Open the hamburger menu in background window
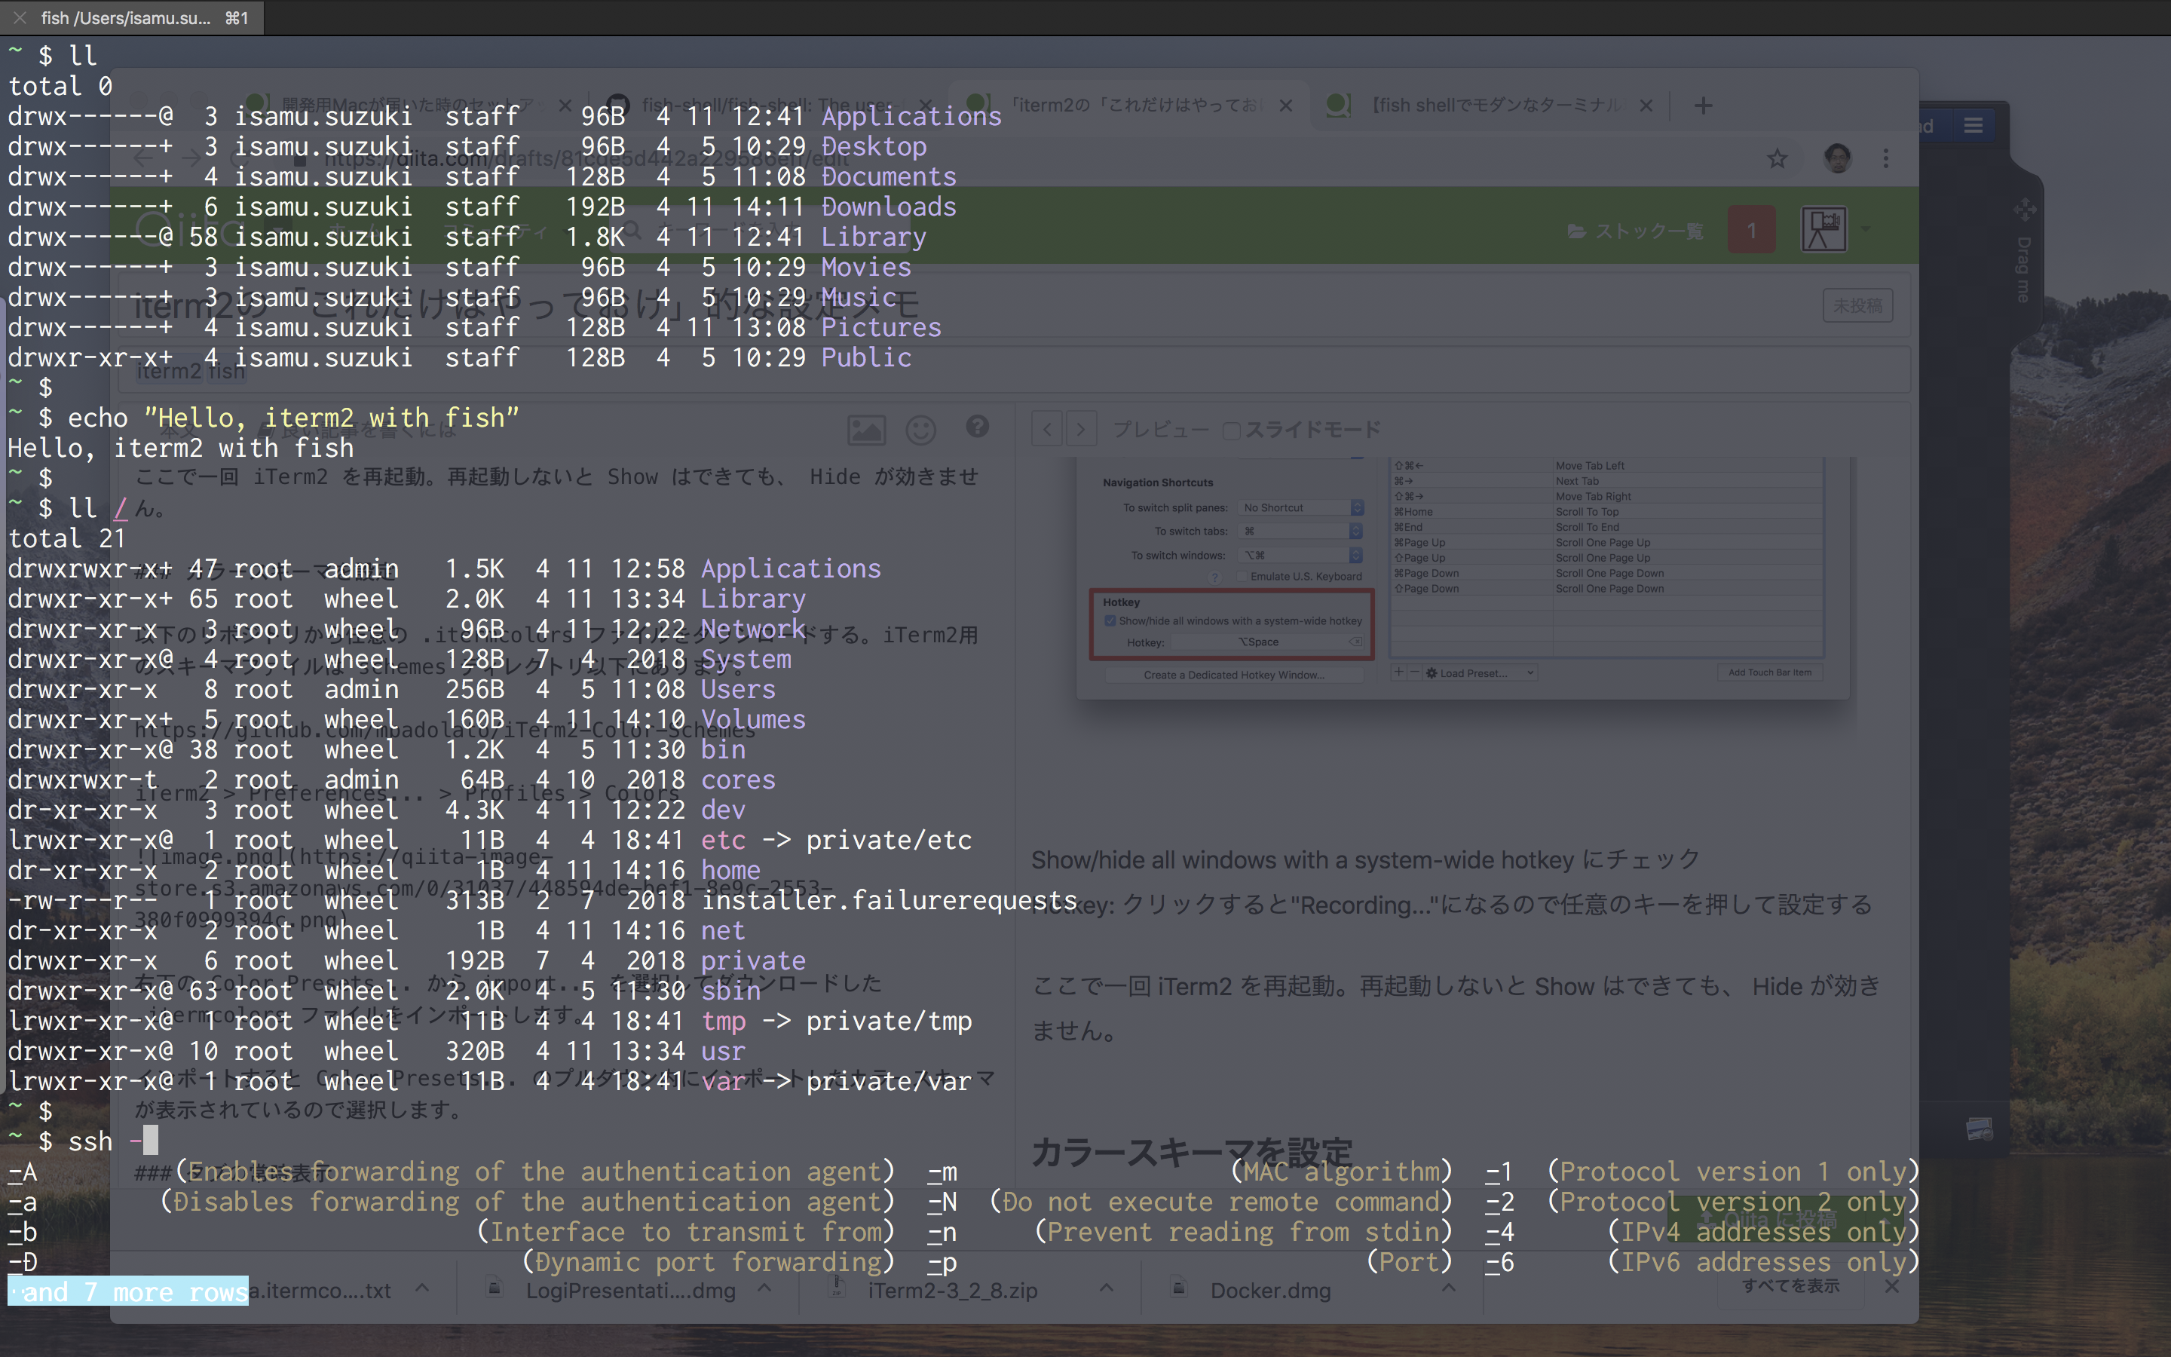2171x1357 pixels. click(1973, 126)
